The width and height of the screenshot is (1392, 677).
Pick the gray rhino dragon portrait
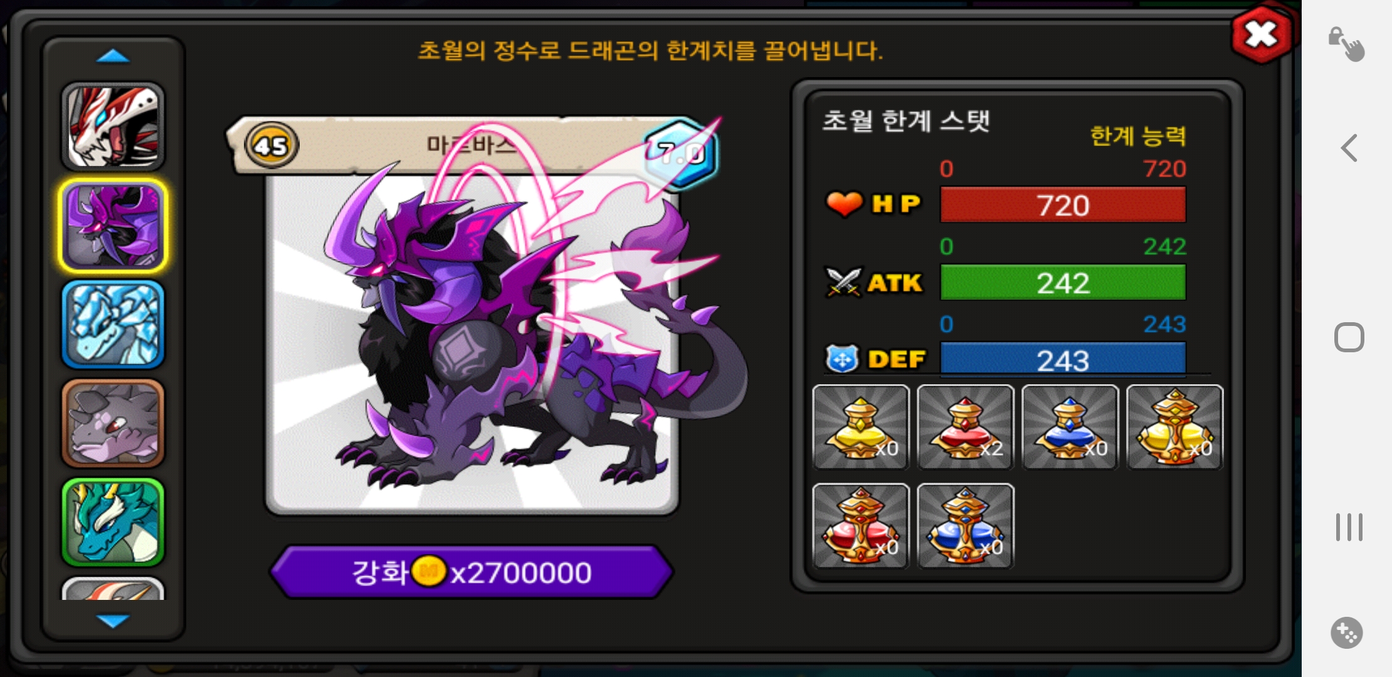tap(113, 424)
